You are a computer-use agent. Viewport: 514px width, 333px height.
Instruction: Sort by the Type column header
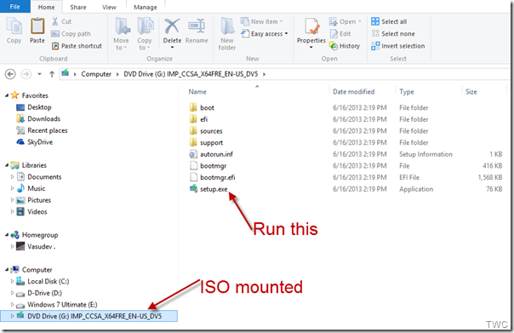[407, 92]
